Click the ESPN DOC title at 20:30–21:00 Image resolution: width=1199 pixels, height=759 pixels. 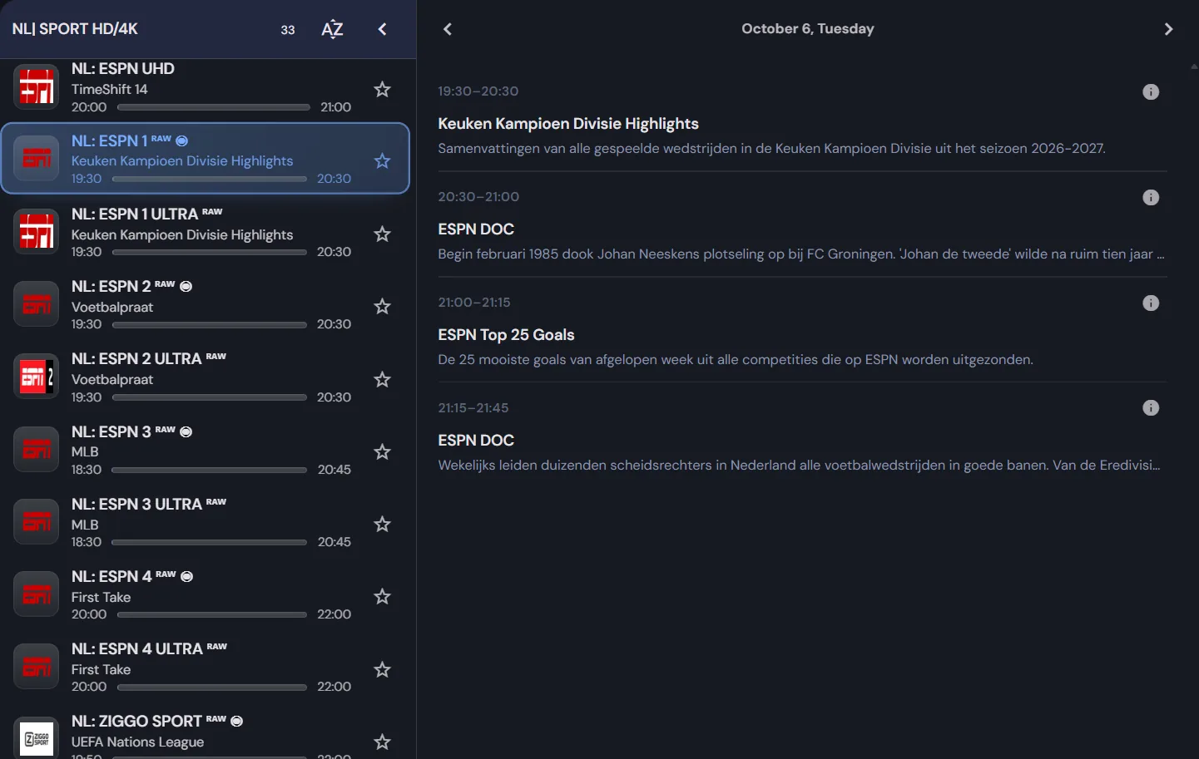pyautogui.click(x=476, y=229)
